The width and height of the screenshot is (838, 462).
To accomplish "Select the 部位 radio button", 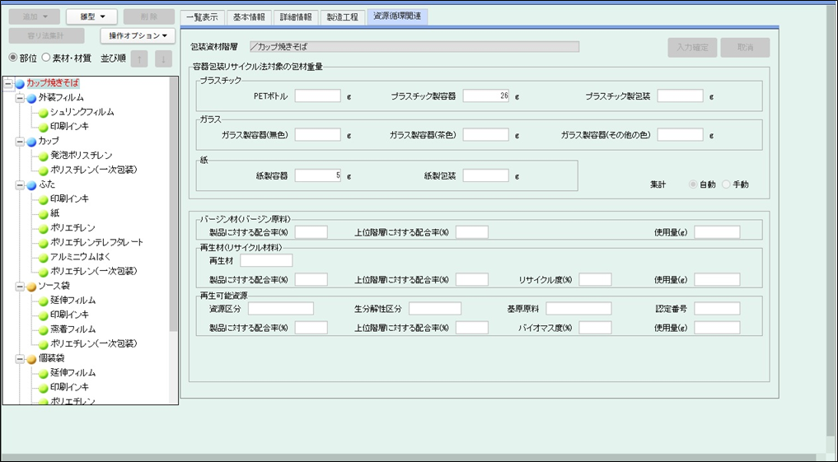I will pos(13,58).
